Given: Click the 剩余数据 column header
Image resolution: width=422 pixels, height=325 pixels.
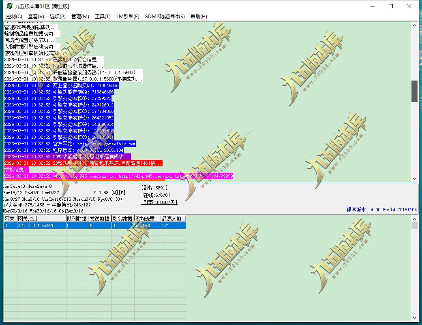Looking at the screenshot, I should (x=123, y=219).
